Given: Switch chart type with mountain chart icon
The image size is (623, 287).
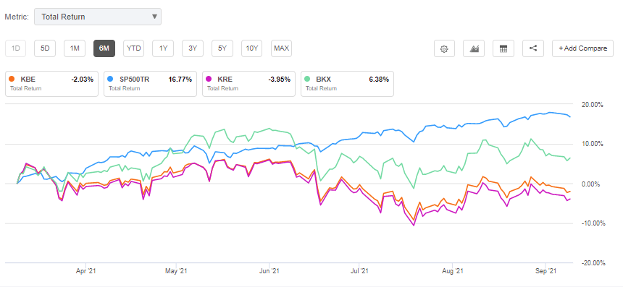Looking at the screenshot, I should pos(474,48).
